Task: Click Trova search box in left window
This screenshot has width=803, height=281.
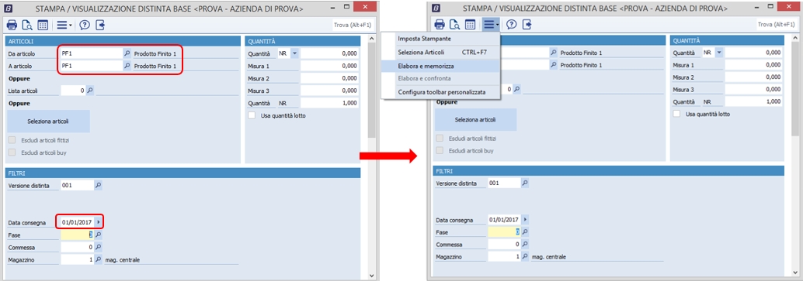Action: click(x=353, y=25)
